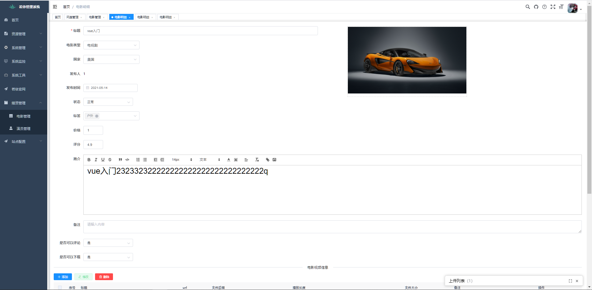592x290 pixels.
Task: Click the 发布时间 date field
Action: 110,88
